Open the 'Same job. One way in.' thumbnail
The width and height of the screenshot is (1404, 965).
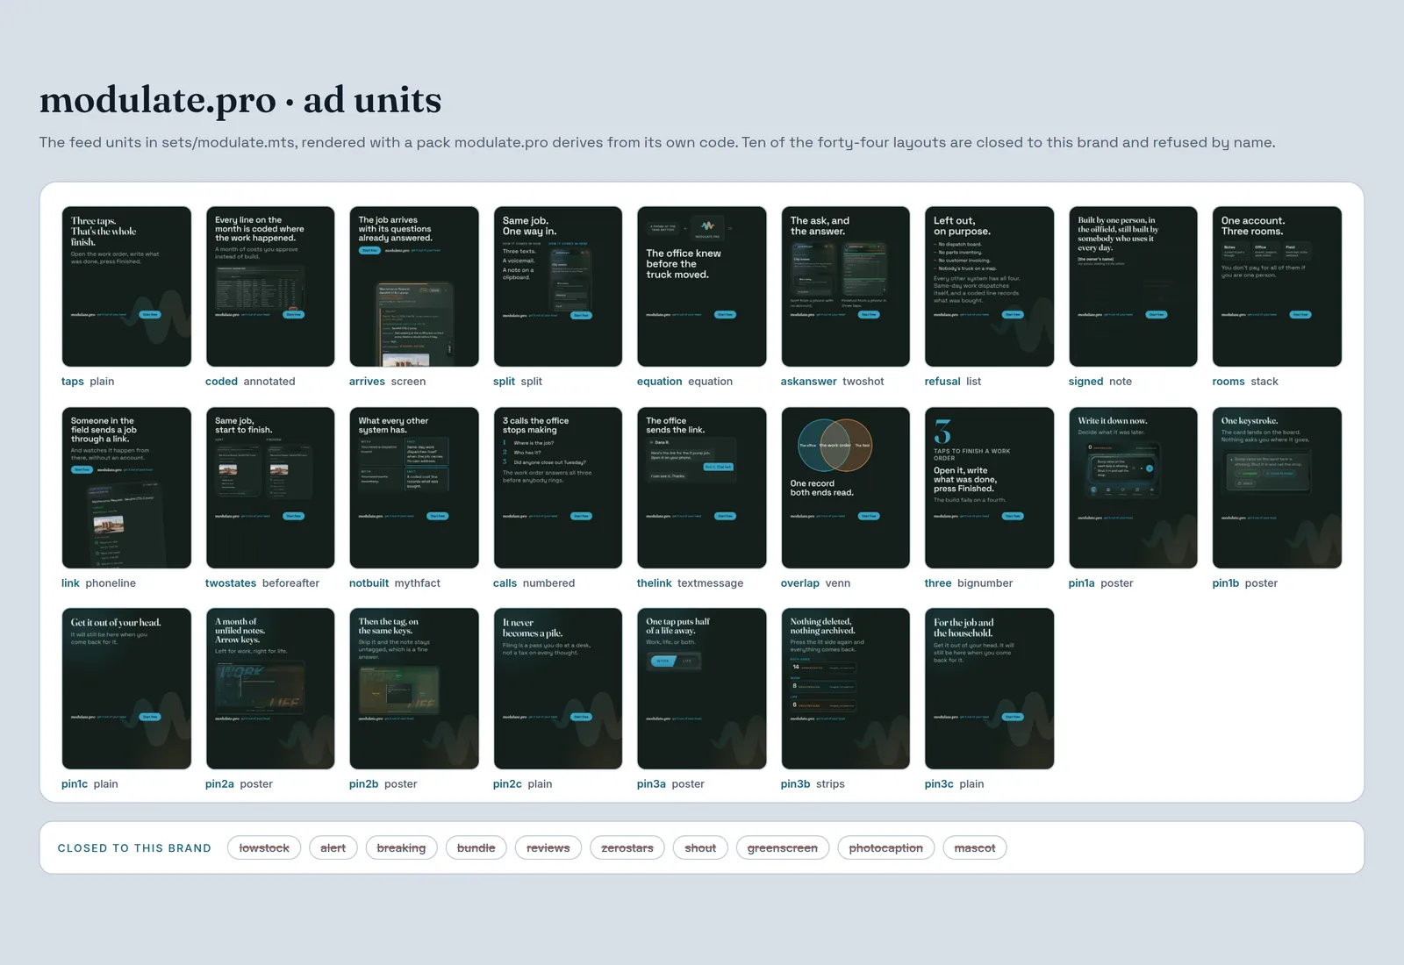click(558, 286)
